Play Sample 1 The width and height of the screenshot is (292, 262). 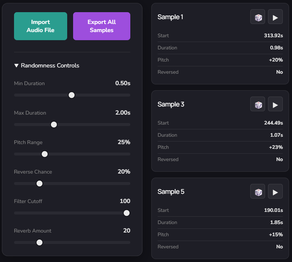(275, 17)
